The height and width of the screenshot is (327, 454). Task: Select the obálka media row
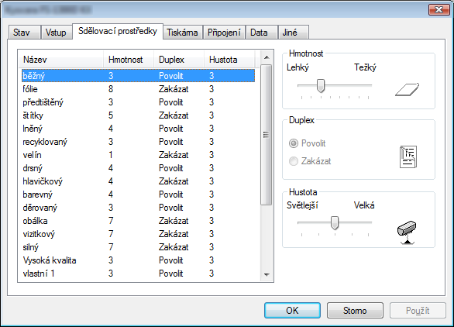coord(138,221)
